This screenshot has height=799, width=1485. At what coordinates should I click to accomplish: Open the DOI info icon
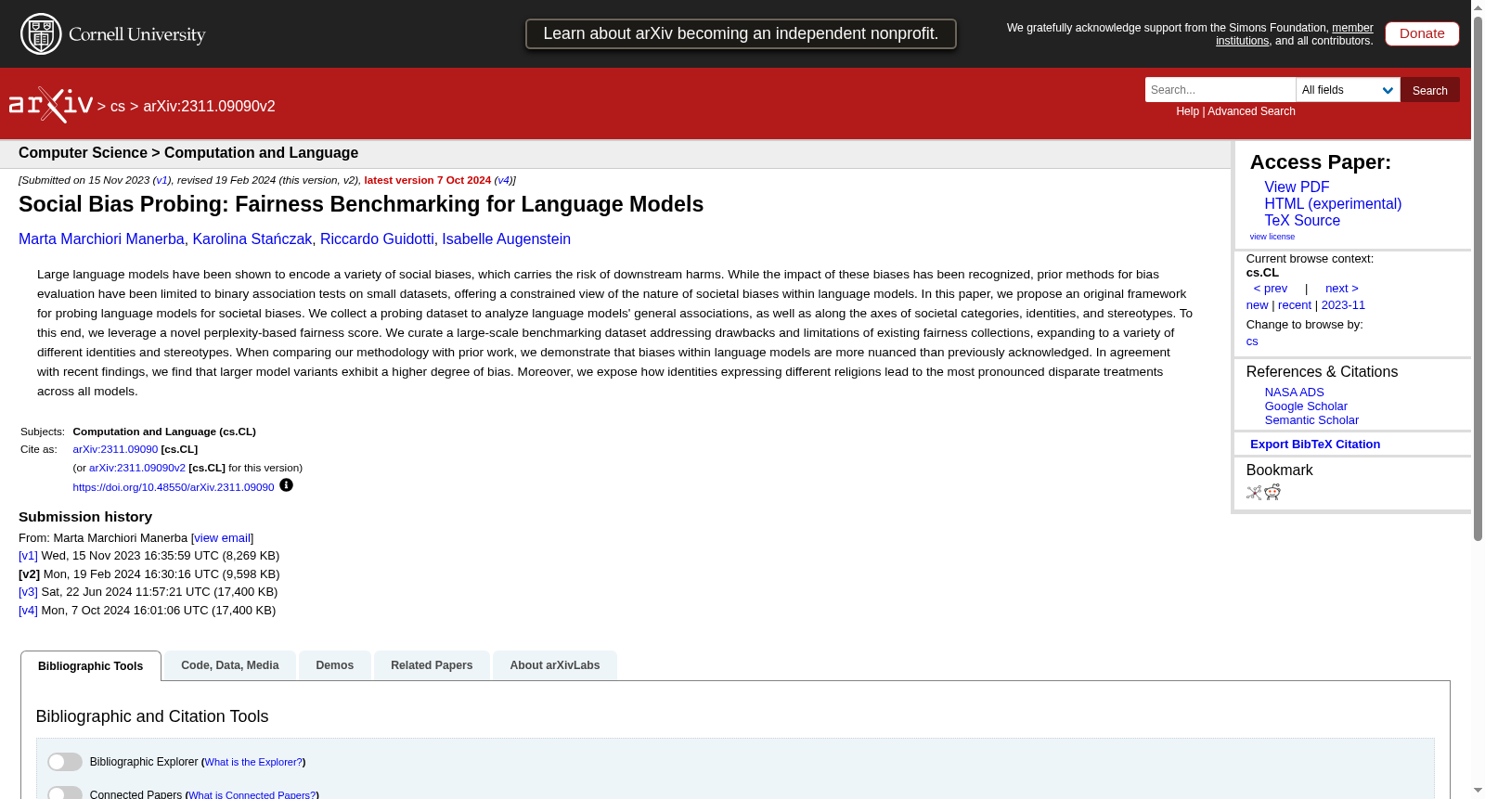click(286, 485)
